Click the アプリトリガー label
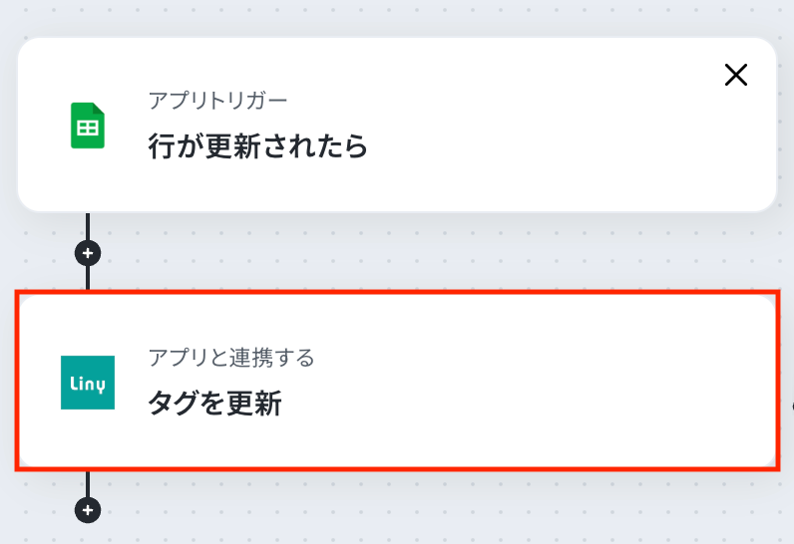Screen dimensions: 794x544 217,101
